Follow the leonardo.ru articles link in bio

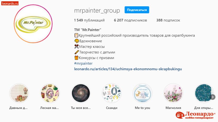tap(128, 69)
